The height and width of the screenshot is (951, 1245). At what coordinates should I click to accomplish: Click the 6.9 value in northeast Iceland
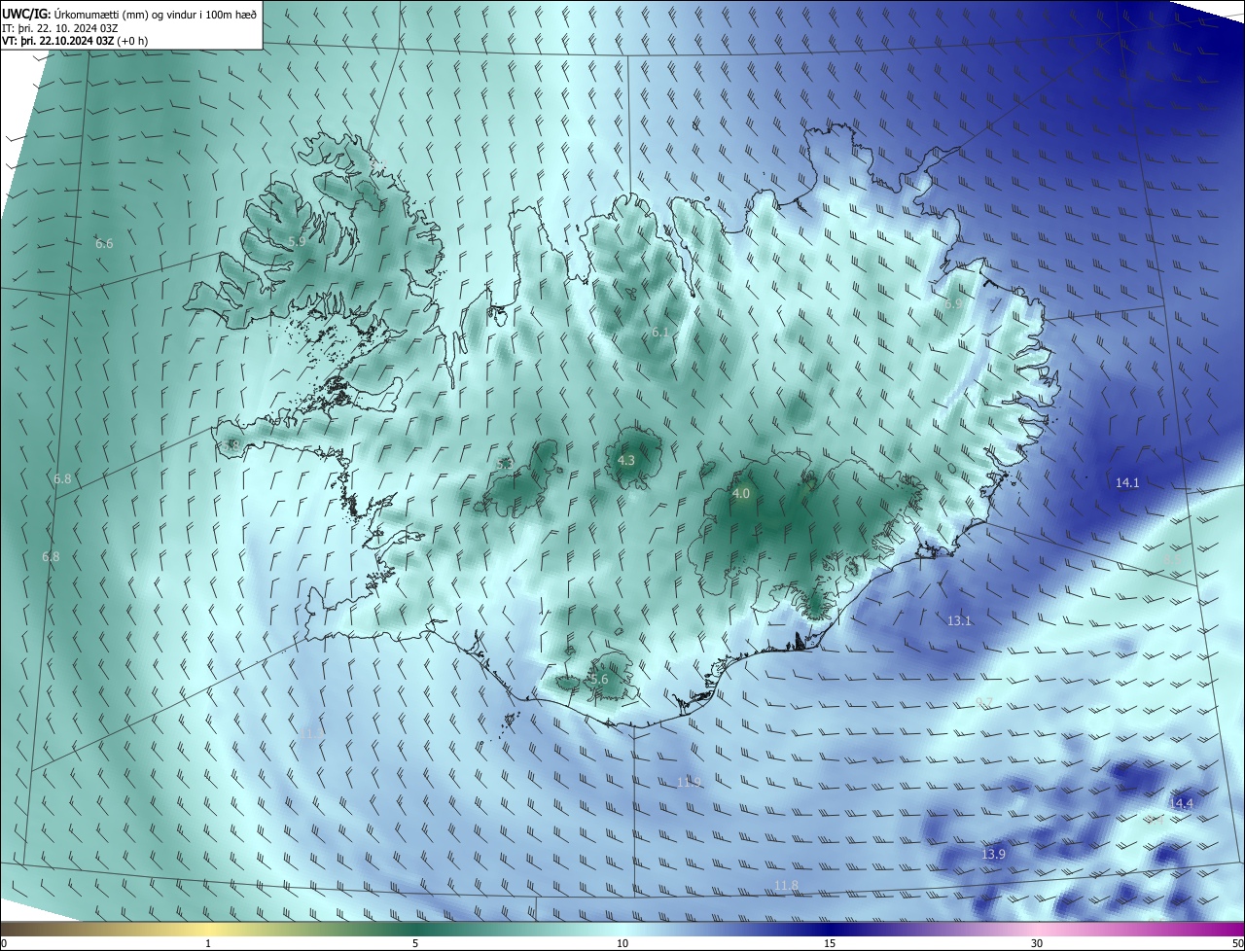[954, 303]
